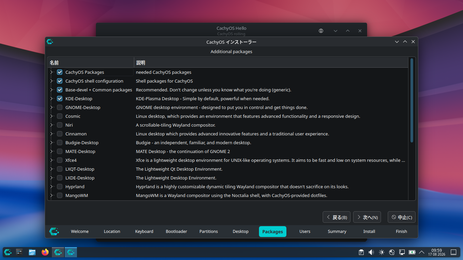Switch to the Location step
This screenshot has height=260, width=463.
pos(112,232)
